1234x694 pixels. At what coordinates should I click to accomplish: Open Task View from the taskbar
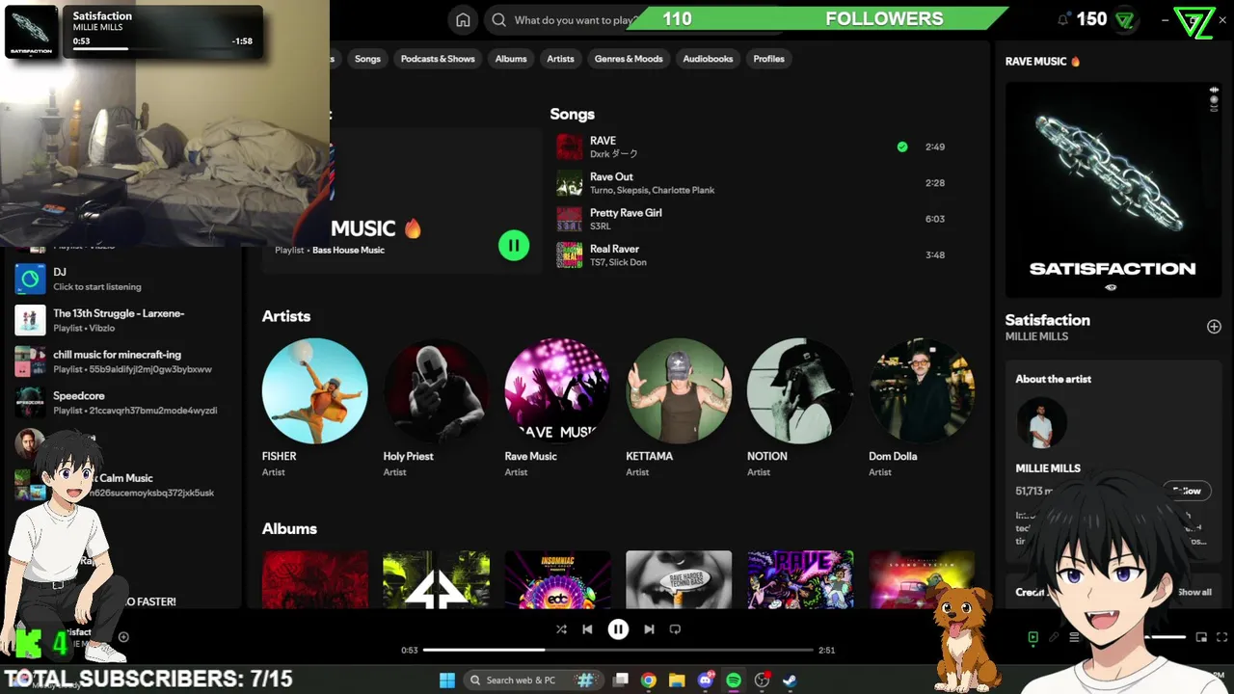[621, 681]
